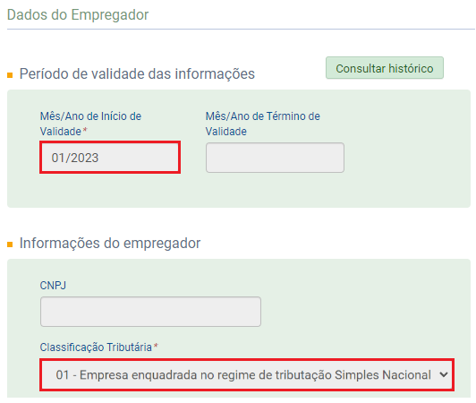Image resolution: width=476 pixels, height=403 pixels.
Task: Click the red asterisk after Classificação Tributária
Action: 156,346
